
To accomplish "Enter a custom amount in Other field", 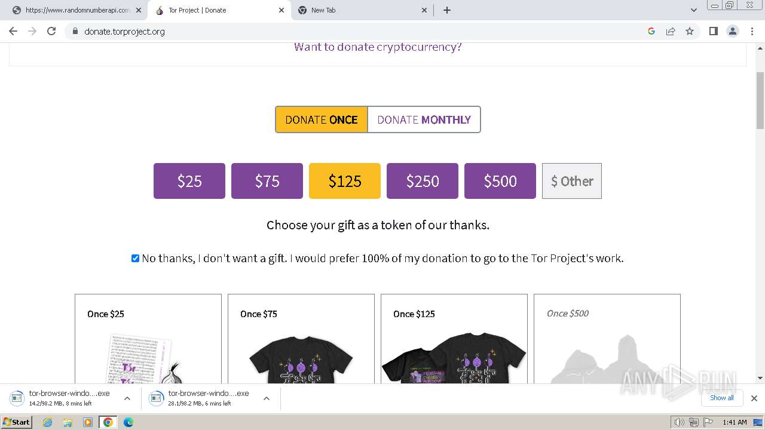I will (x=572, y=181).
